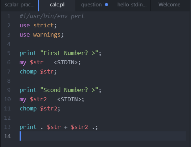Click the word warnings on line 3
This screenshot has height=147, width=191.
[x=47, y=35]
